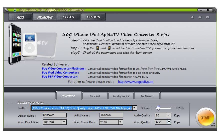Expand the Video Resolution dropdown
Image resolution: width=220 pixels, height=135 pixels.
point(64,122)
